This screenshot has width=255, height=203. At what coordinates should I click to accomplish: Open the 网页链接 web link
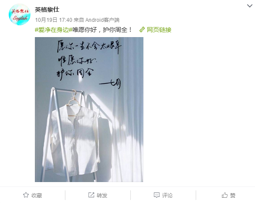pyautogui.click(x=159, y=30)
